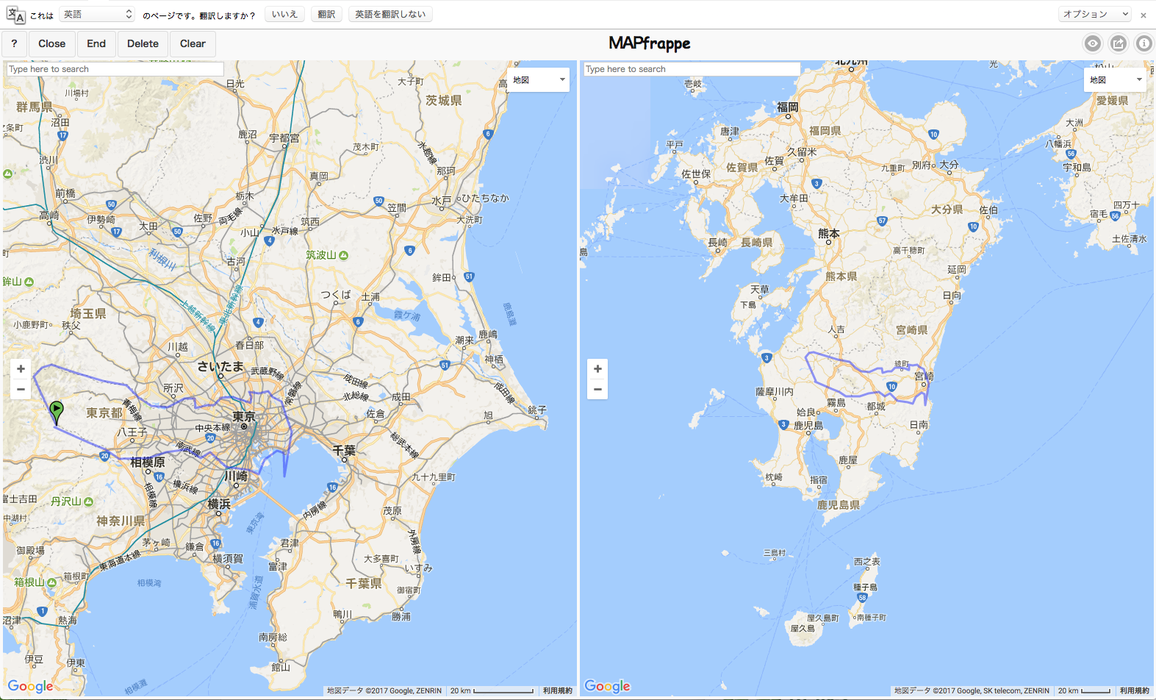Click the 大分 city label
The height and width of the screenshot is (700, 1156).
coord(949,165)
